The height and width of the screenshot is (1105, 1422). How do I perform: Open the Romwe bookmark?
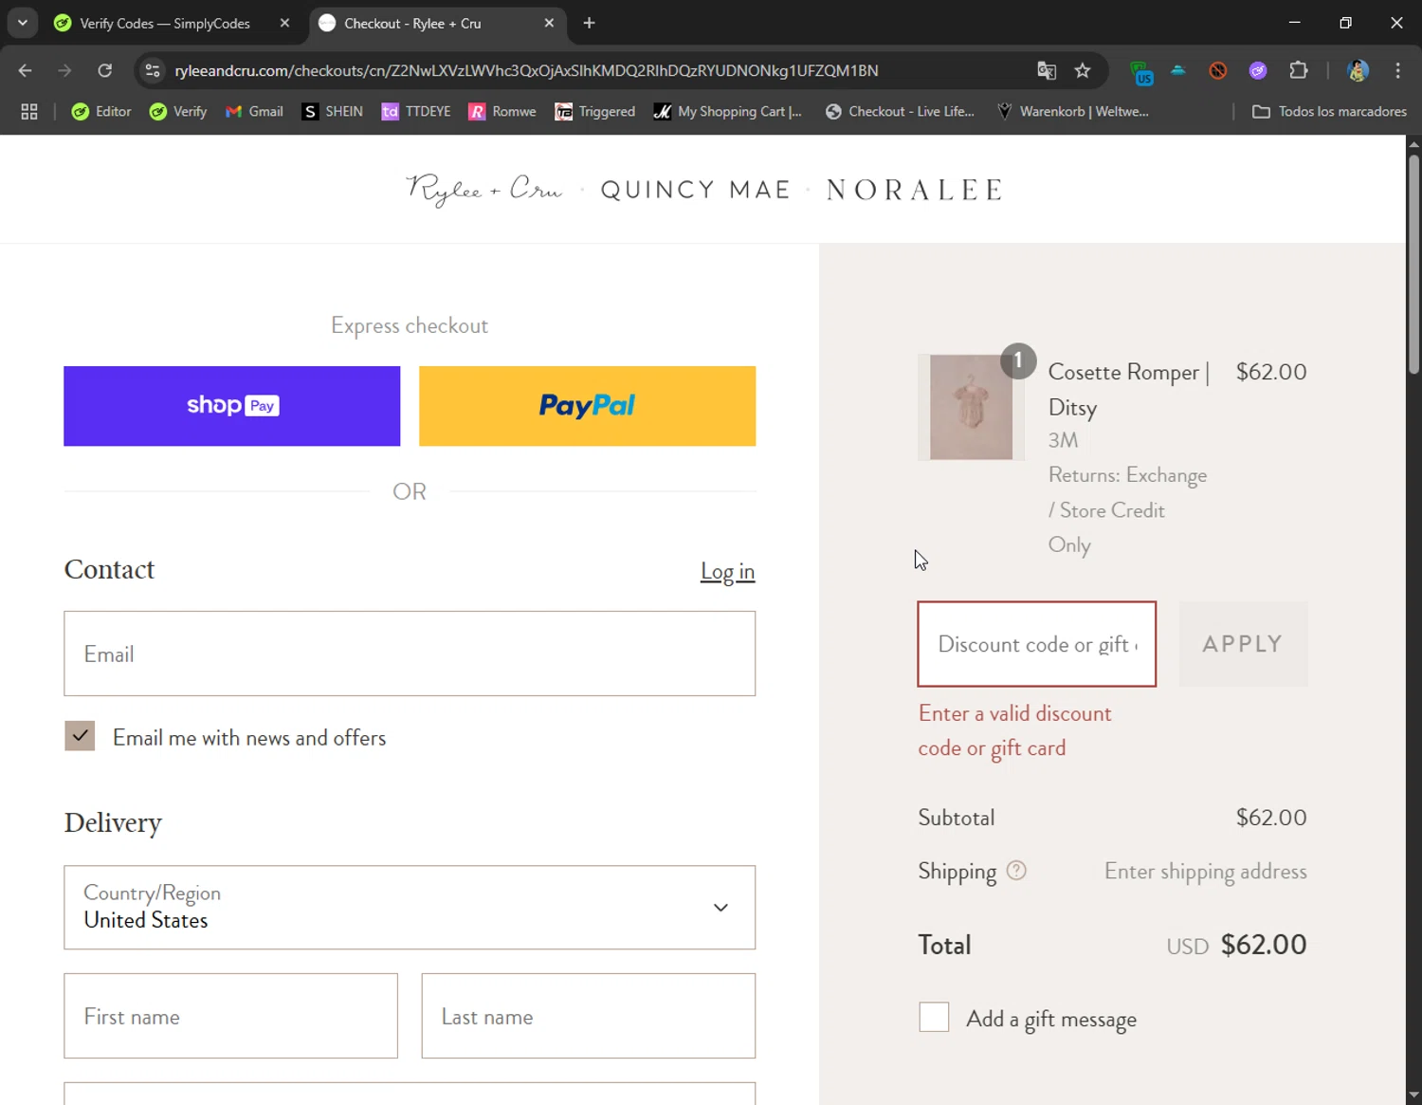(x=502, y=111)
